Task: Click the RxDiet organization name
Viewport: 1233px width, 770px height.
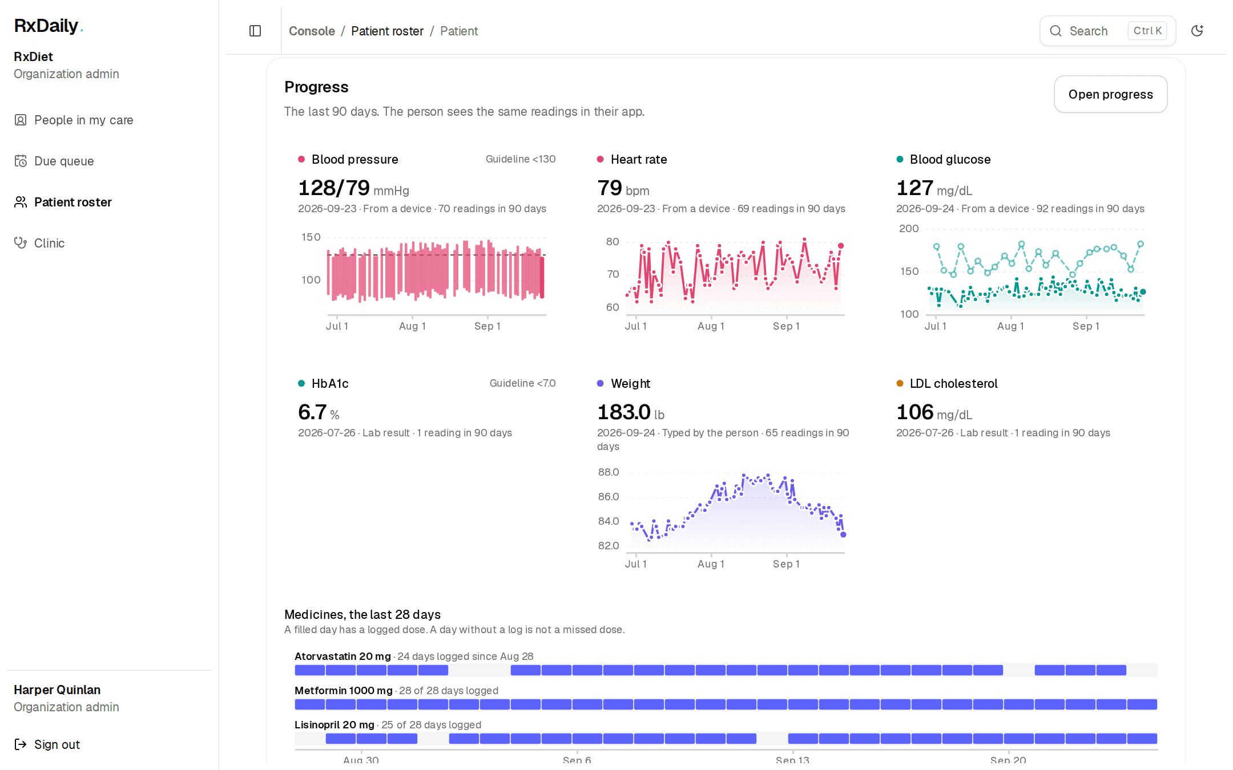Action: (x=33, y=56)
